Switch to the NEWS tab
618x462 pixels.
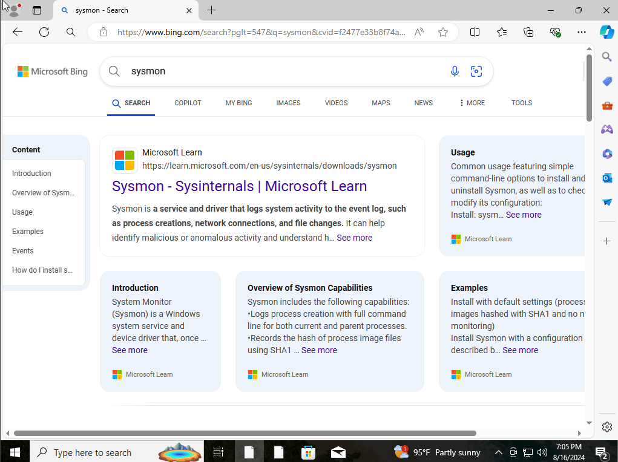point(423,103)
